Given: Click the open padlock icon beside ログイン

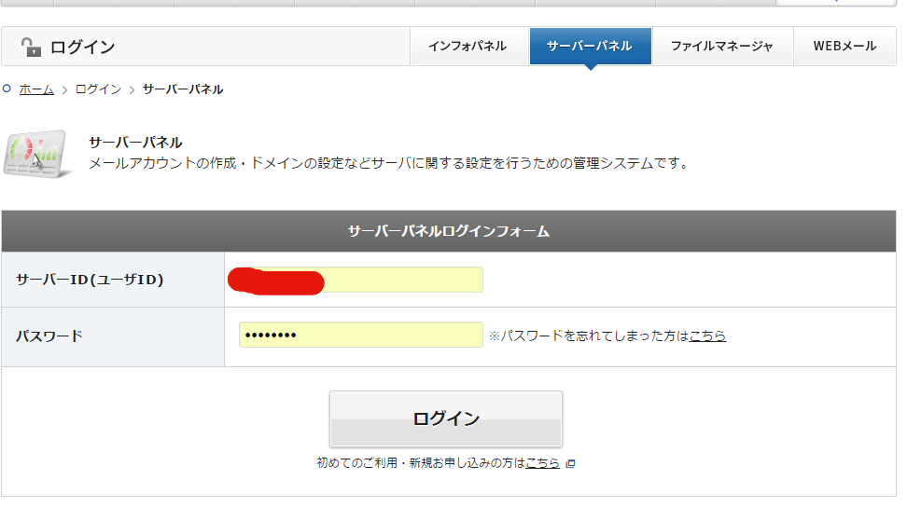Looking at the screenshot, I should (31, 47).
